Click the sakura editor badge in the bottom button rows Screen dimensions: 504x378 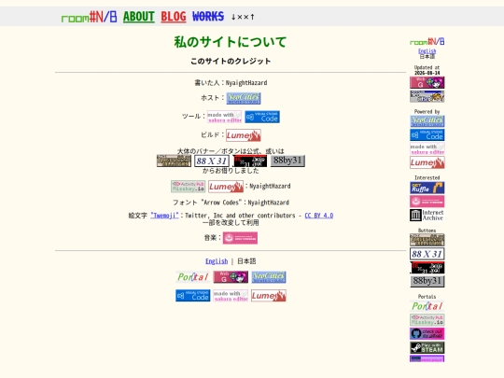click(231, 296)
